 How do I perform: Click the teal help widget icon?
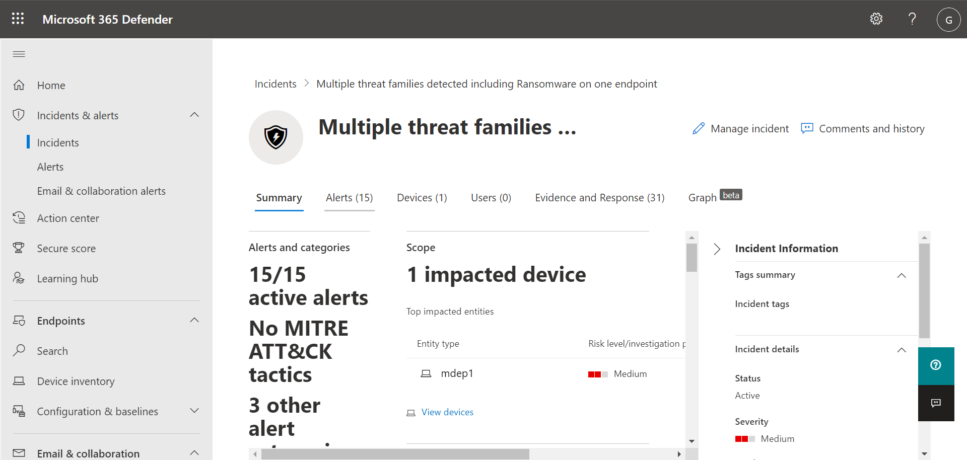point(936,365)
